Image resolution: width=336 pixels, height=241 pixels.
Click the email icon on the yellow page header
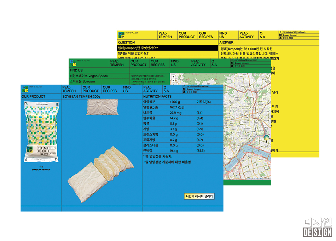click(x=280, y=32)
